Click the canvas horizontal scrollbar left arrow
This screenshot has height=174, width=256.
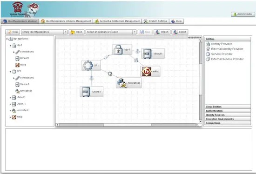coord(57,125)
